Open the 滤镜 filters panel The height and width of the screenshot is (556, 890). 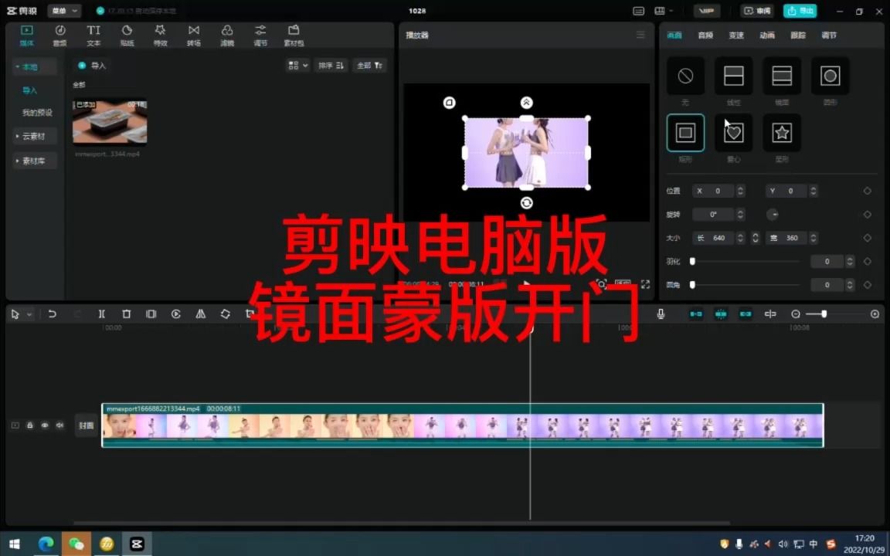coord(226,35)
